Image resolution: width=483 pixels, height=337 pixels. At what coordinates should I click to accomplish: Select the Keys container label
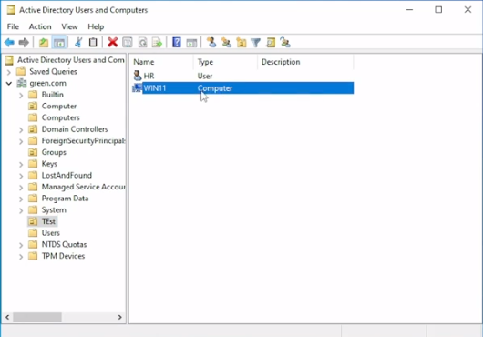click(x=49, y=164)
